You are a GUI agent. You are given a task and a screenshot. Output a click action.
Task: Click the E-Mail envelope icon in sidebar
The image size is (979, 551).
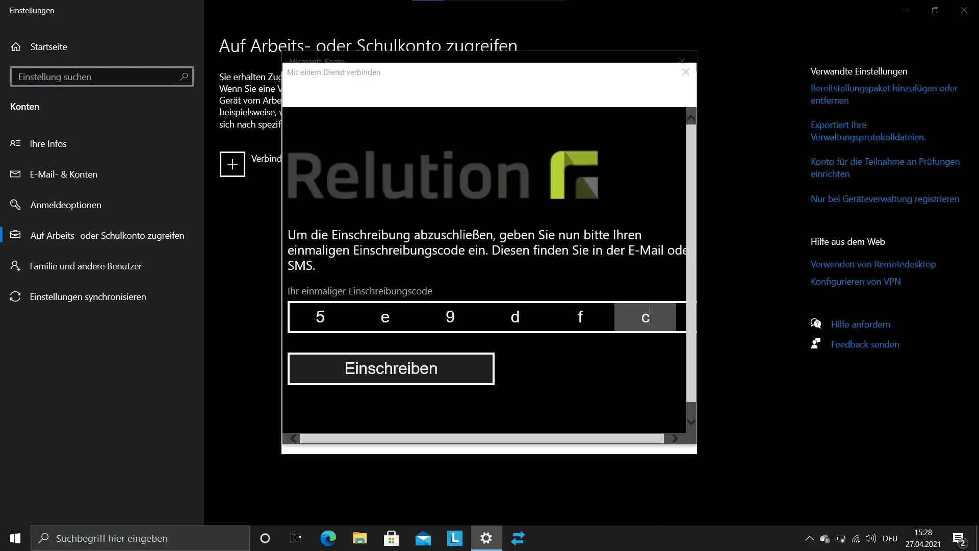coord(15,174)
